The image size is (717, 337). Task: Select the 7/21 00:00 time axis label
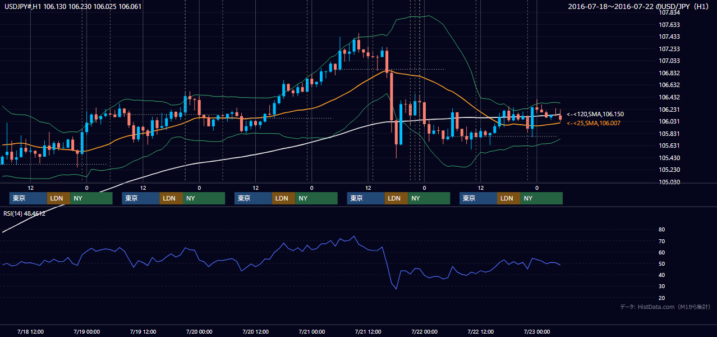[x=311, y=331]
